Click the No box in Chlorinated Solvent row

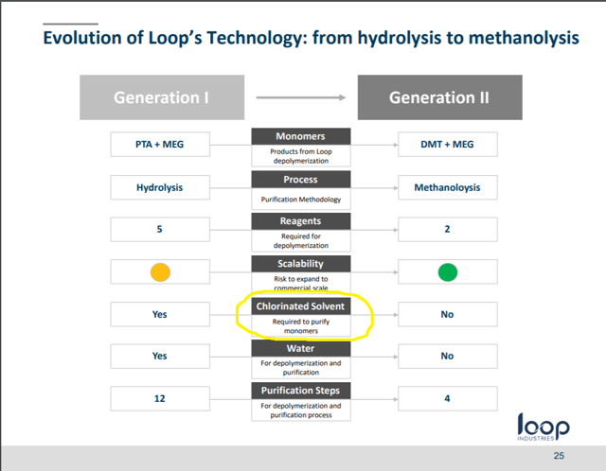448,314
